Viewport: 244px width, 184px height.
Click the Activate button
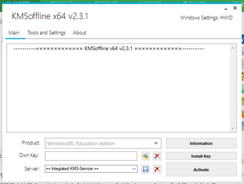201,169
